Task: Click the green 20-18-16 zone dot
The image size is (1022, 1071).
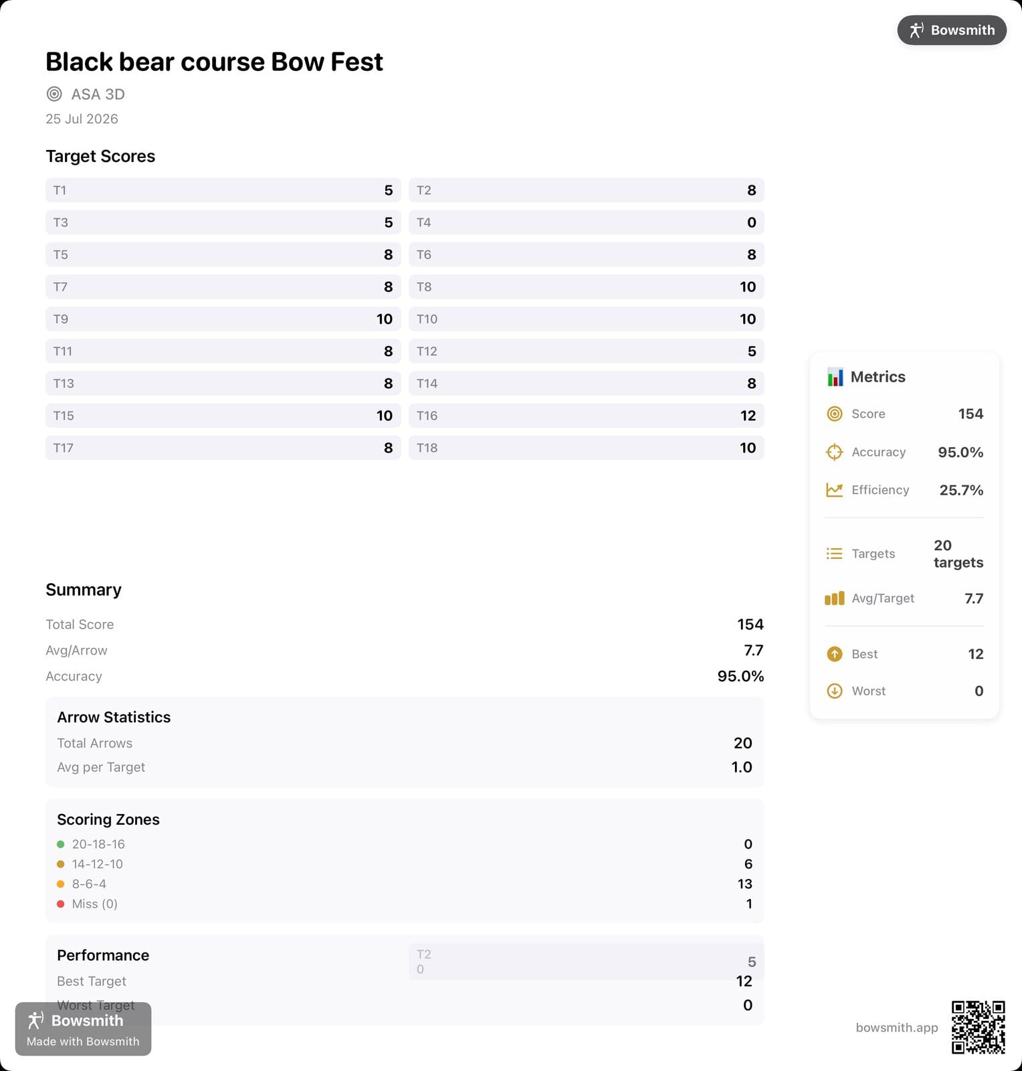Action: click(61, 845)
